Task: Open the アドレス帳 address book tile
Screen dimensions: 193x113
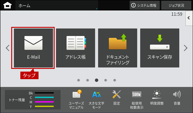Action: (76, 48)
